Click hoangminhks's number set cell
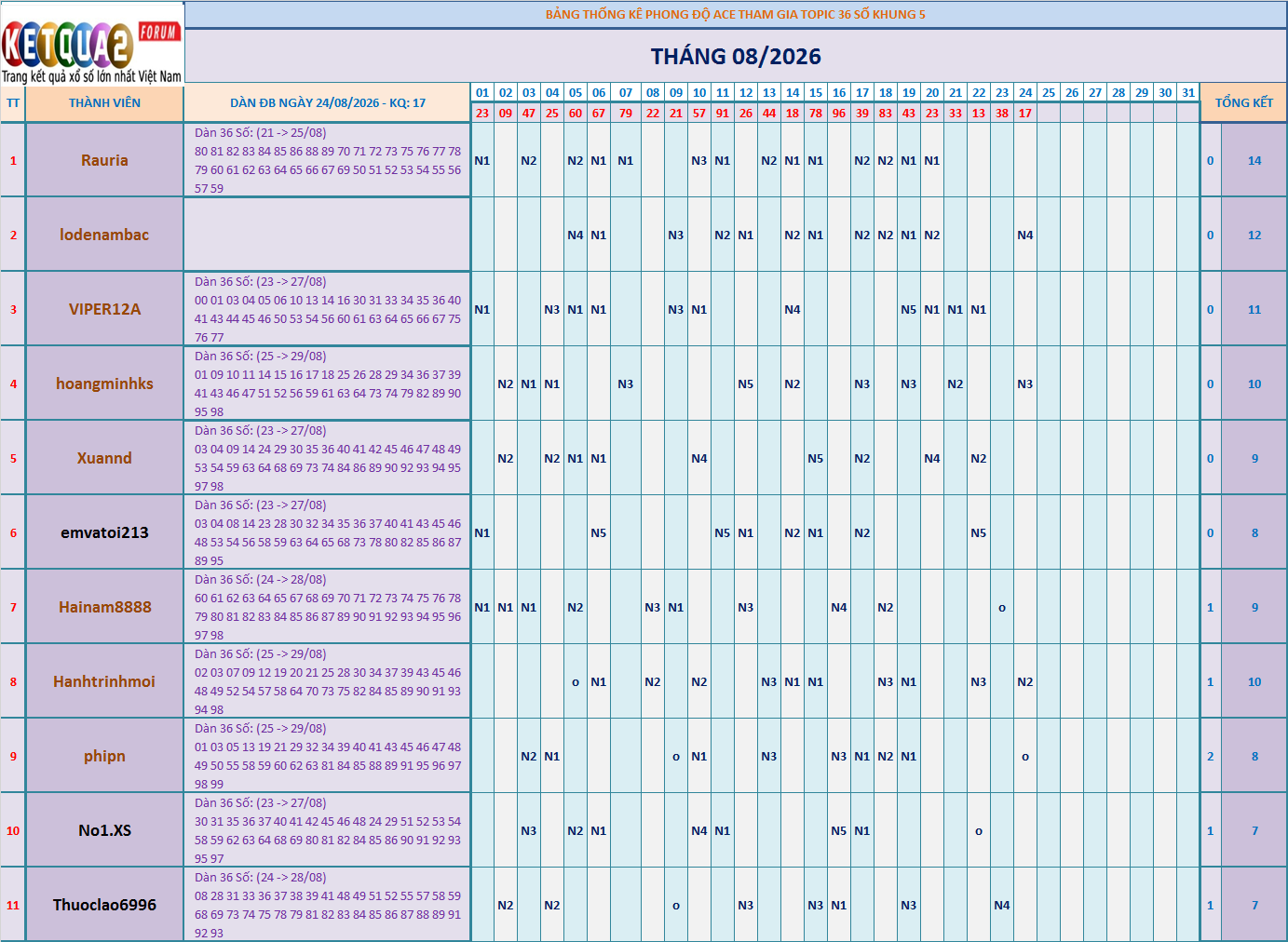The width and height of the screenshot is (1288, 942). [x=328, y=384]
